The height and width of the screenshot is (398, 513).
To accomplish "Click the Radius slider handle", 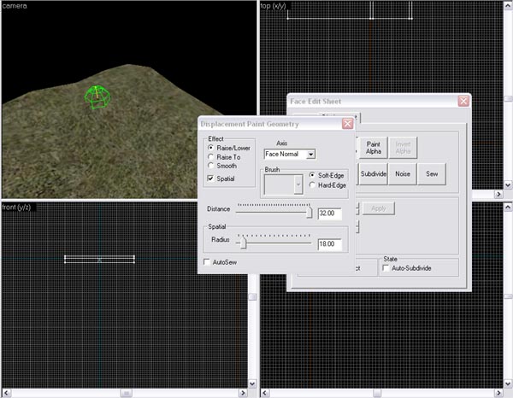I will (244, 243).
